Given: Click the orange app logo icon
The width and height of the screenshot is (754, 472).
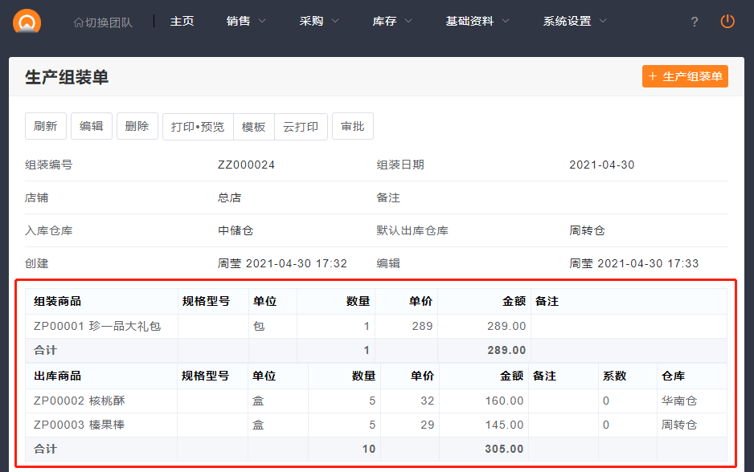Looking at the screenshot, I should click(27, 21).
